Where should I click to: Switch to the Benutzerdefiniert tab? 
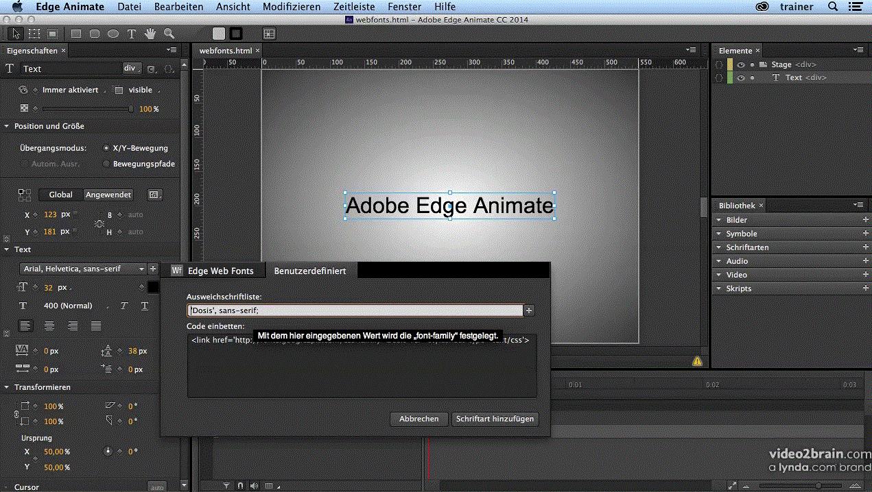[x=310, y=271]
